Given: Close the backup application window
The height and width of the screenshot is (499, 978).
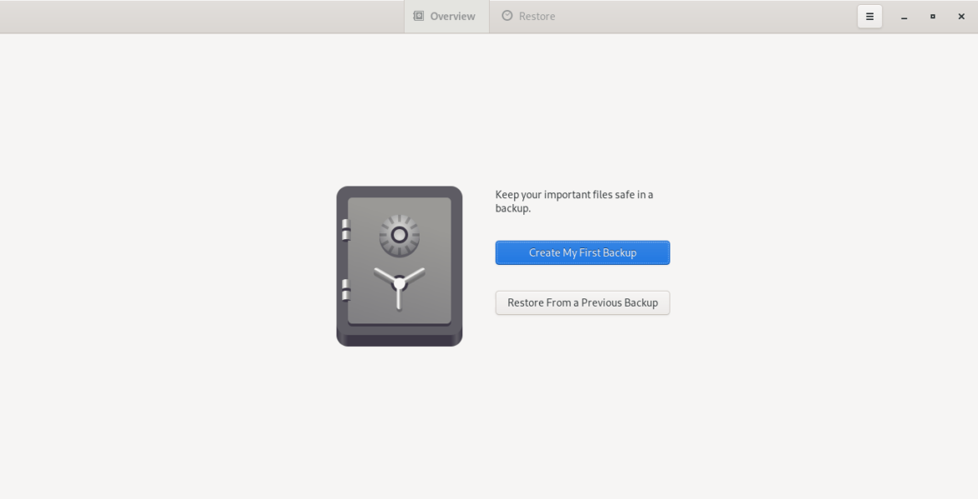Looking at the screenshot, I should click(961, 17).
